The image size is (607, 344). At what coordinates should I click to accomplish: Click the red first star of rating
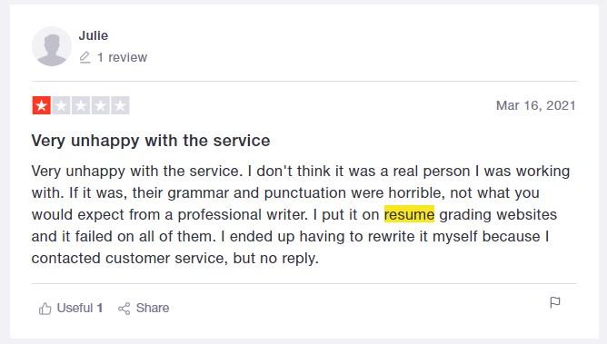42,105
